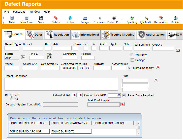Viewport: 183px width, 140px height.
Task: Open the Functions menu
Action: [19, 12]
